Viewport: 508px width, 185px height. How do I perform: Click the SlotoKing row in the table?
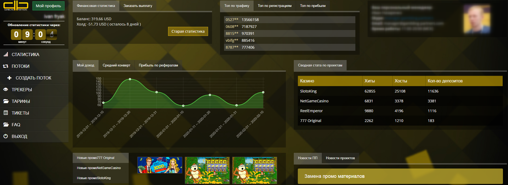[400, 91]
